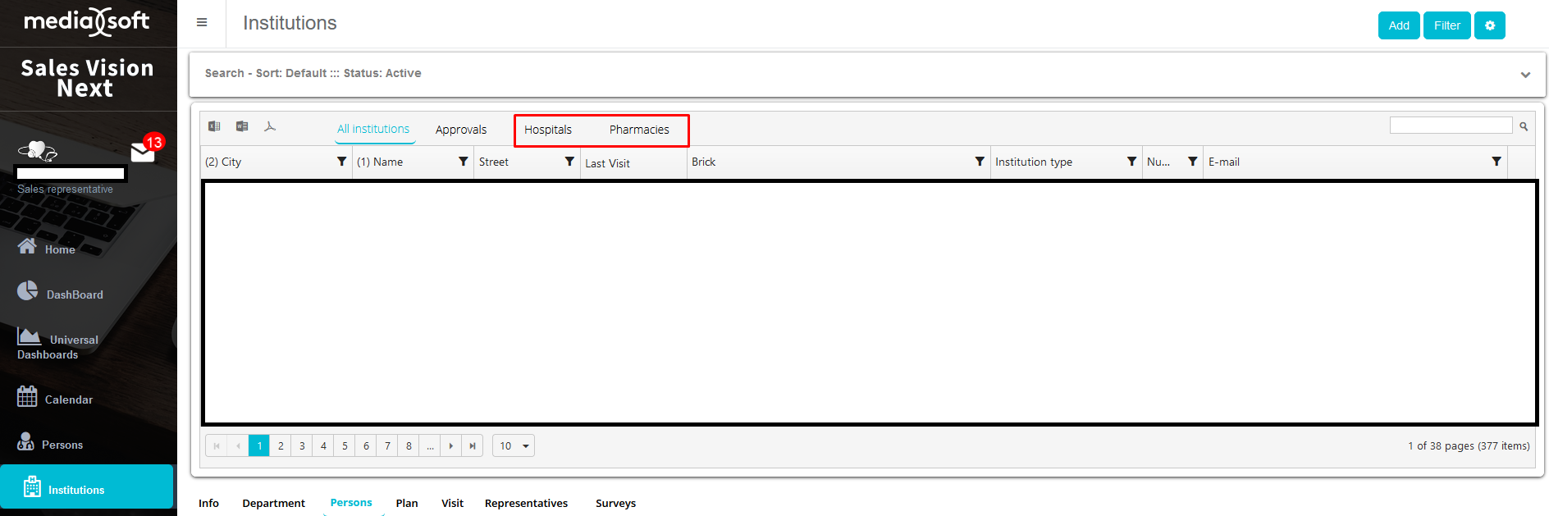Toggle sidebar with hamburger menu icon
The image size is (1549, 516).
pos(202,23)
